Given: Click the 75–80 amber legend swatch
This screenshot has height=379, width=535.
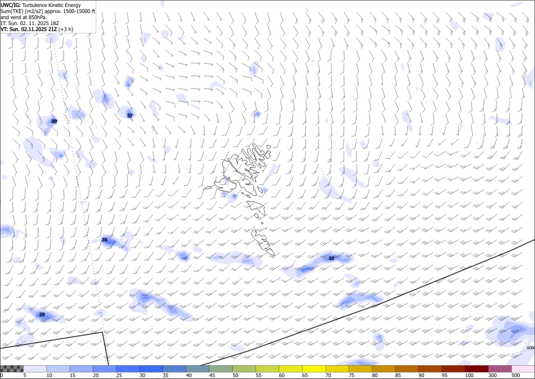Looking at the screenshot, I should click(360, 369).
